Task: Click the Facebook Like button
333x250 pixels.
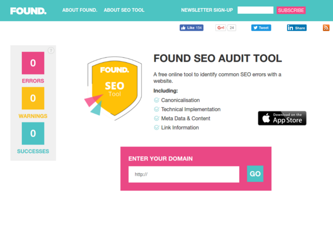Action: (191, 28)
